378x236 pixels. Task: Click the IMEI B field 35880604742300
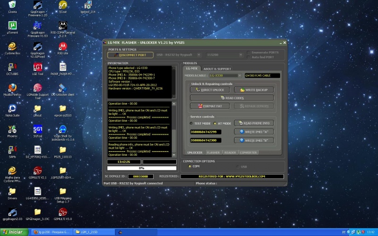tap(206, 140)
